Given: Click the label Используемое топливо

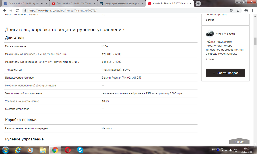Looking at the screenshot, I should tap(19, 78).
